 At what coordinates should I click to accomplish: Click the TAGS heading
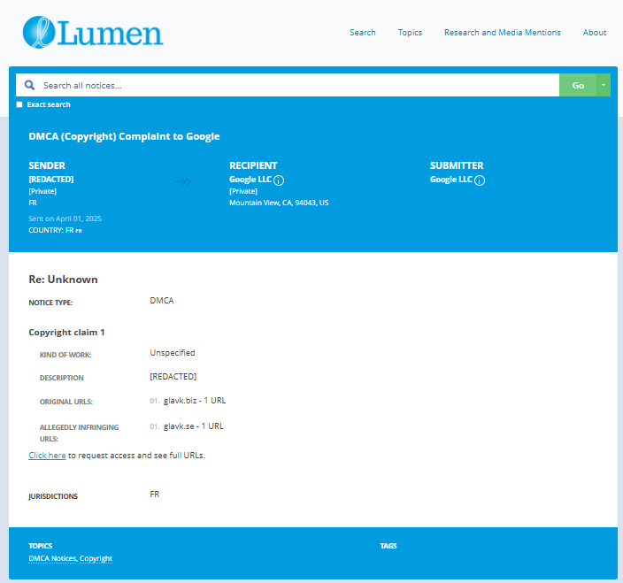(388, 546)
